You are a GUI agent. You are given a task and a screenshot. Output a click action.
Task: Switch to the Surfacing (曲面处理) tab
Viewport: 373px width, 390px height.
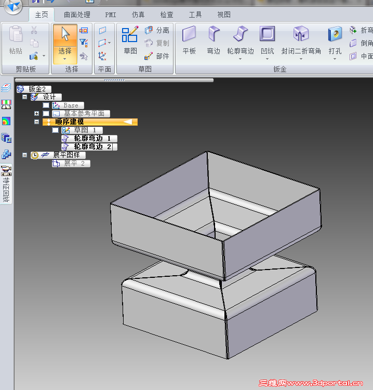(77, 15)
